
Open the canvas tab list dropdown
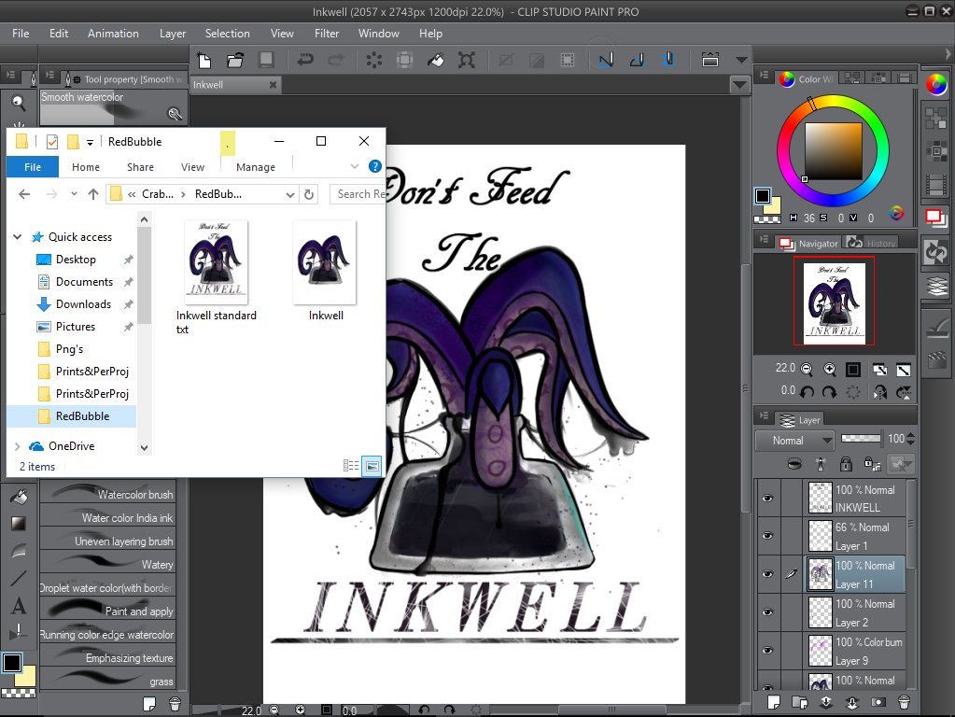739,85
